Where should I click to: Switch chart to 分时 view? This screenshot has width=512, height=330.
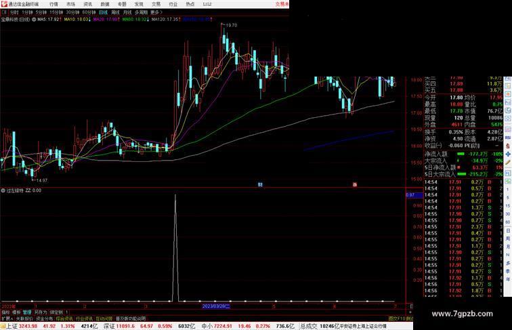(14, 12)
